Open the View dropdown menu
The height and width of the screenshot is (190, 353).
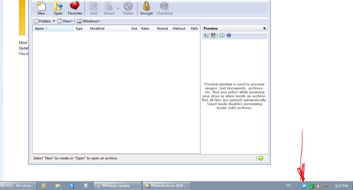pos(65,21)
